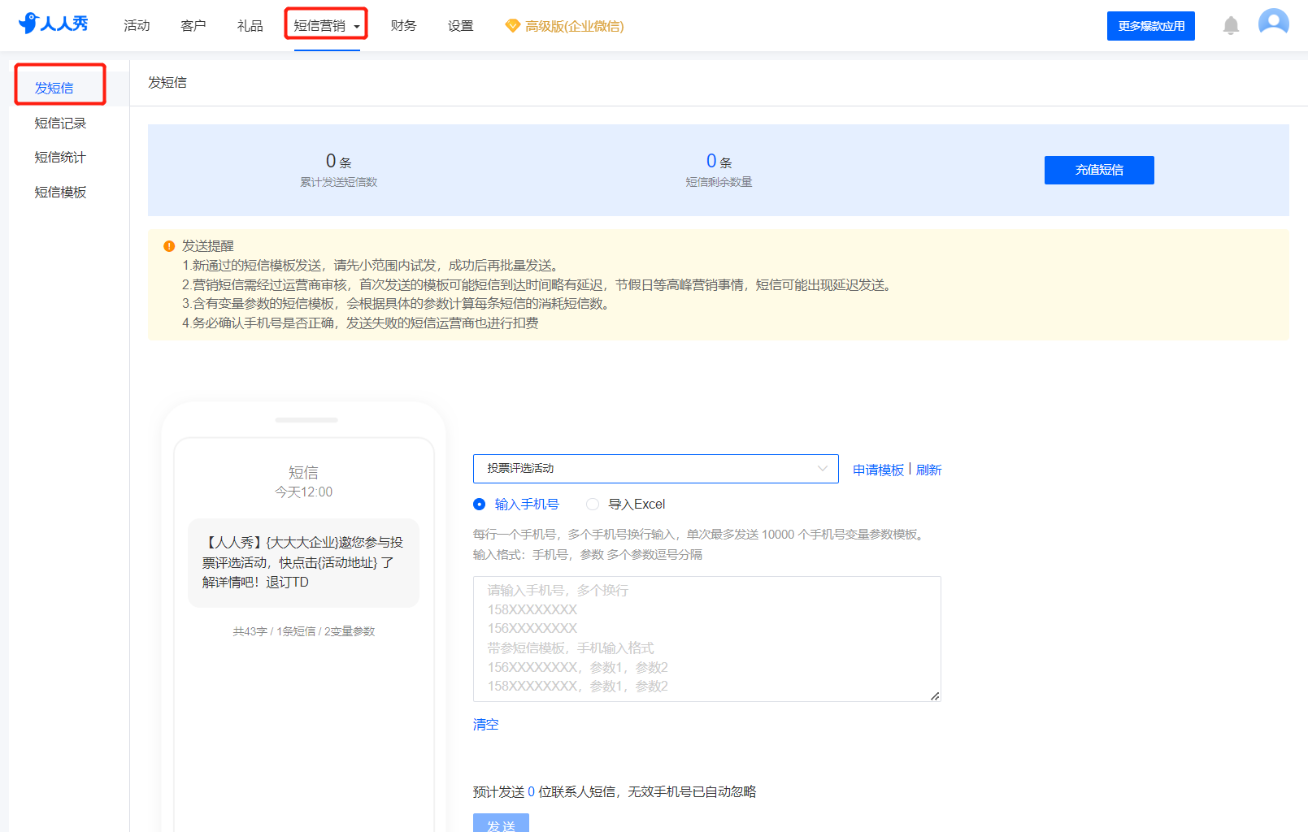1308x832 pixels.
Task: Open the 投票评选活动 template dropdown
Action: [655, 469]
